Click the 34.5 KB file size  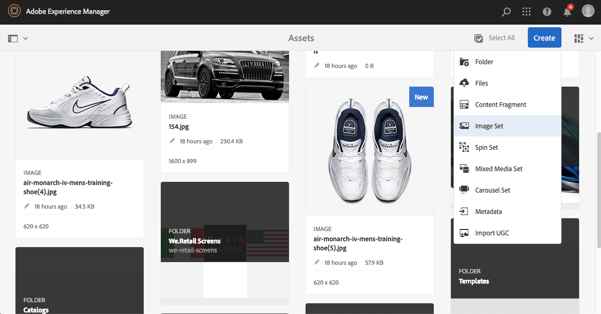(84, 206)
